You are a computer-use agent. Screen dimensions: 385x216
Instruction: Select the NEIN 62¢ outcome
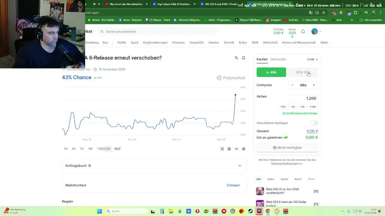[x=303, y=72]
